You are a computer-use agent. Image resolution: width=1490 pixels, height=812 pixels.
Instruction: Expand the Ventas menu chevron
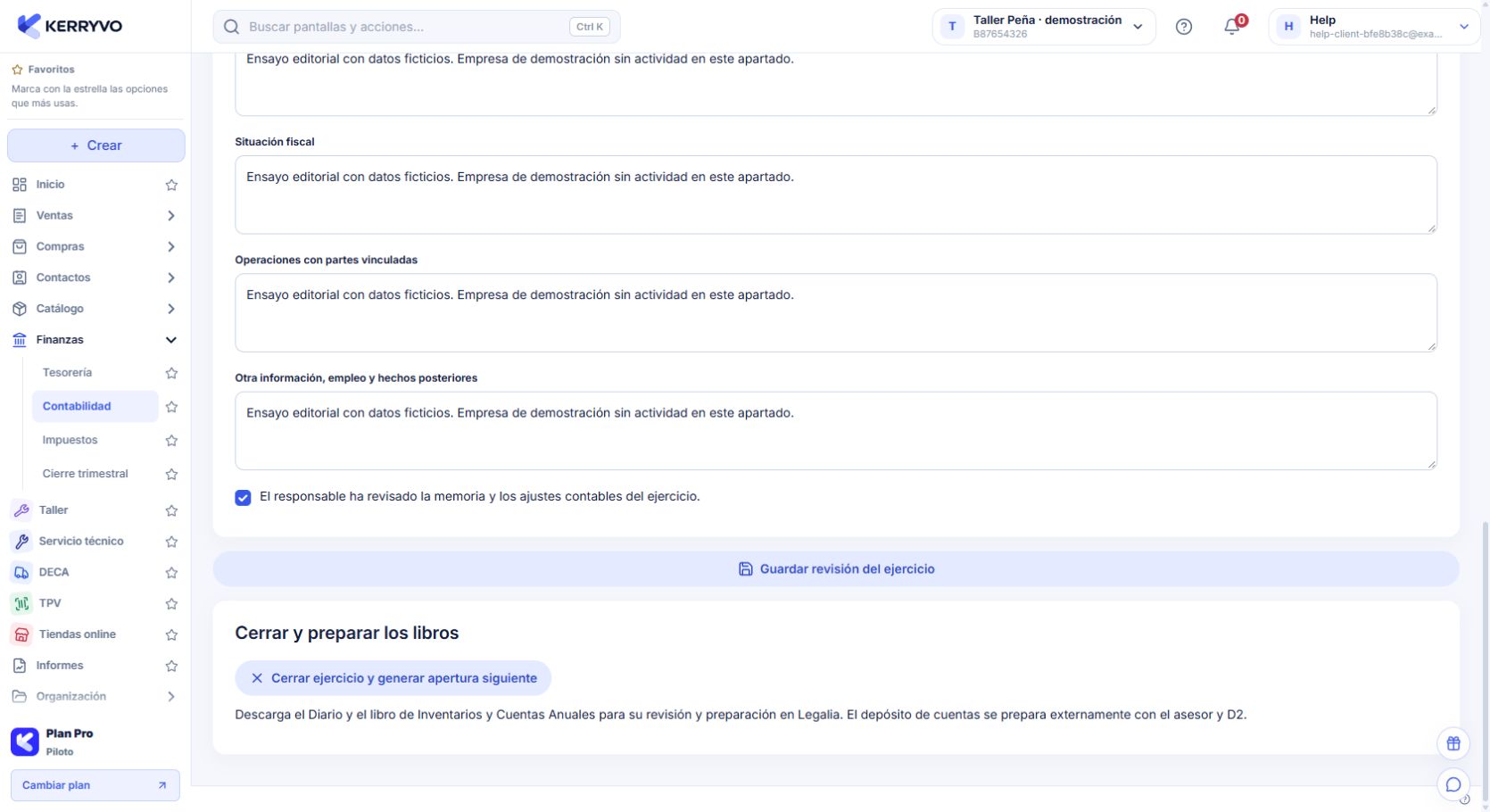point(171,216)
